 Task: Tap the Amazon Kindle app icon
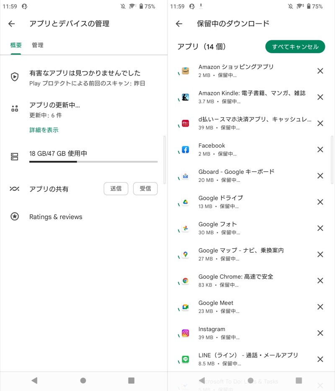(x=185, y=97)
